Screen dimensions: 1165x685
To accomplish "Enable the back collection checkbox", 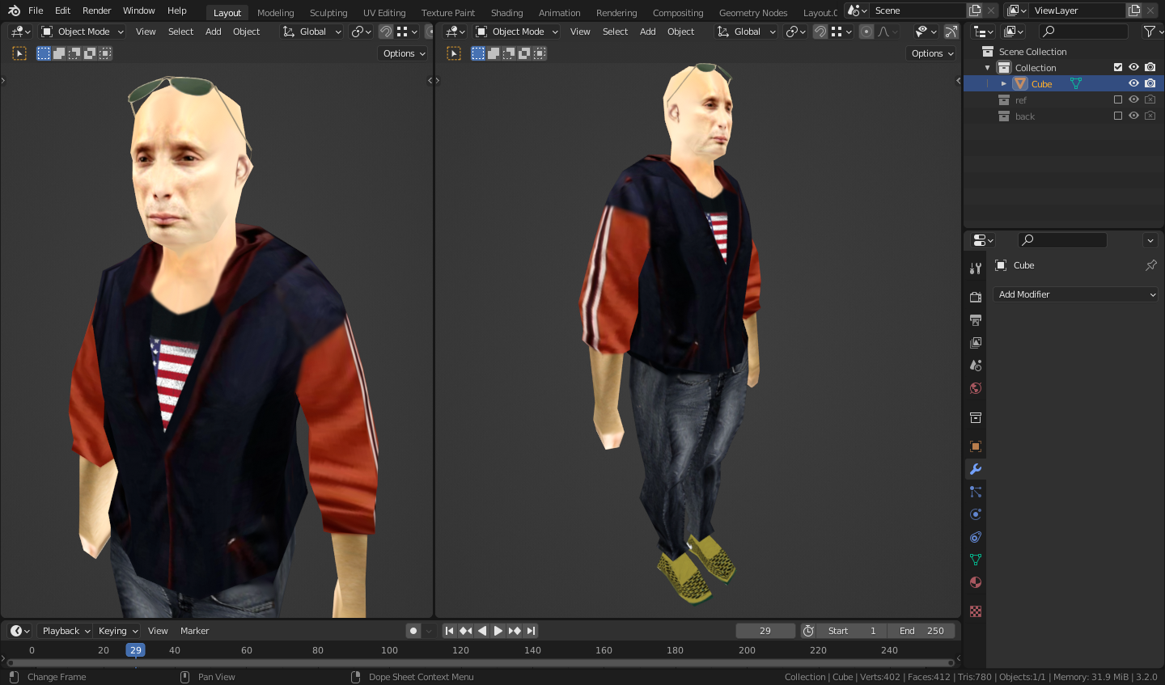I will pyautogui.click(x=1118, y=116).
